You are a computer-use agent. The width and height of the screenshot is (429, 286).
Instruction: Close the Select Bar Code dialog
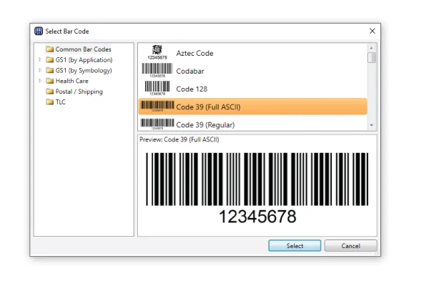point(372,31)
